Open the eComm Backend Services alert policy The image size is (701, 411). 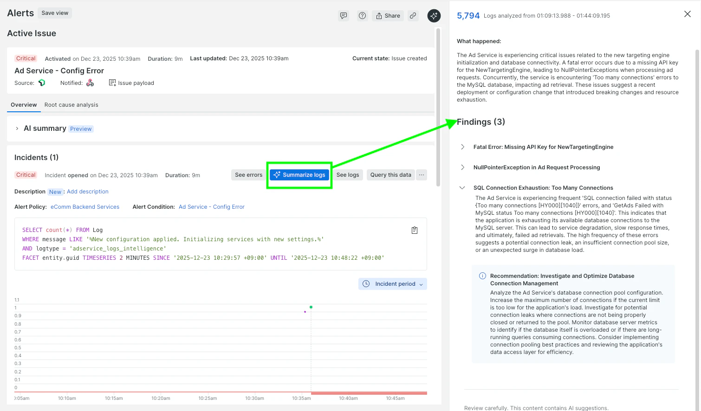click(85, 207)
